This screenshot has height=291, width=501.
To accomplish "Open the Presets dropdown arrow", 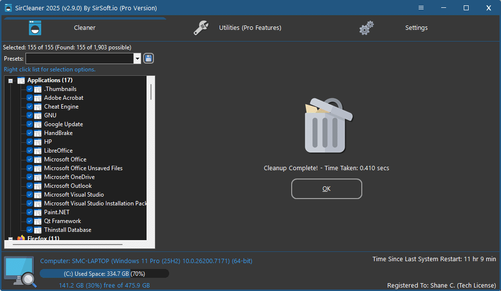I will click(x=137, y=59).
